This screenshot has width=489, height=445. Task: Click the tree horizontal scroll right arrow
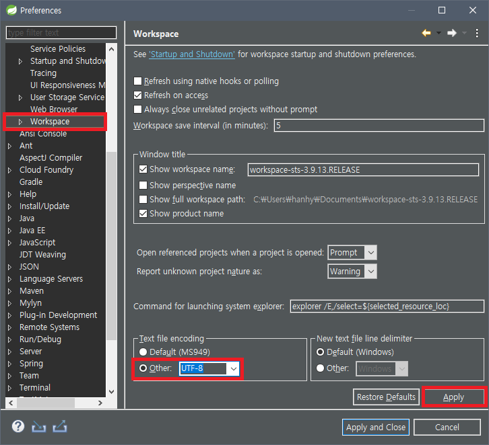pos(100,403)
